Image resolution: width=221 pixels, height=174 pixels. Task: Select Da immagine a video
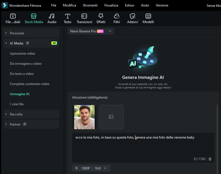26,64
